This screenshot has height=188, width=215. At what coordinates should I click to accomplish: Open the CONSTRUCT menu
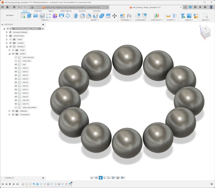click(x=156, y=20)
